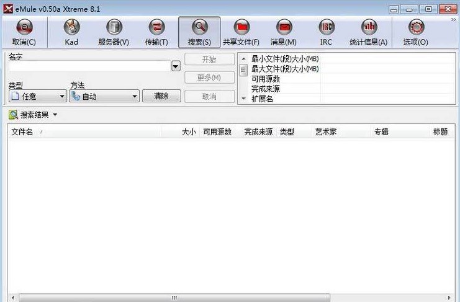Expand the 搜索结果 dropdown arrow

(x=55, y=115)
